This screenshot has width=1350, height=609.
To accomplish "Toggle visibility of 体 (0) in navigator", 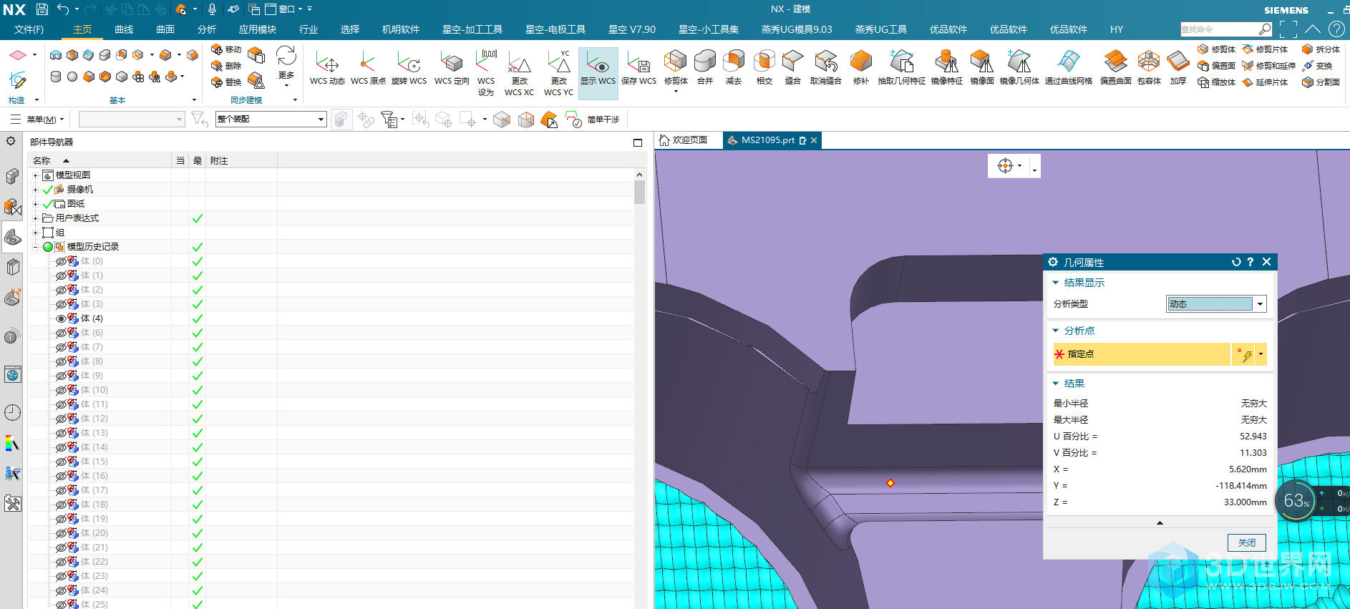I will (x=61, y=261).
